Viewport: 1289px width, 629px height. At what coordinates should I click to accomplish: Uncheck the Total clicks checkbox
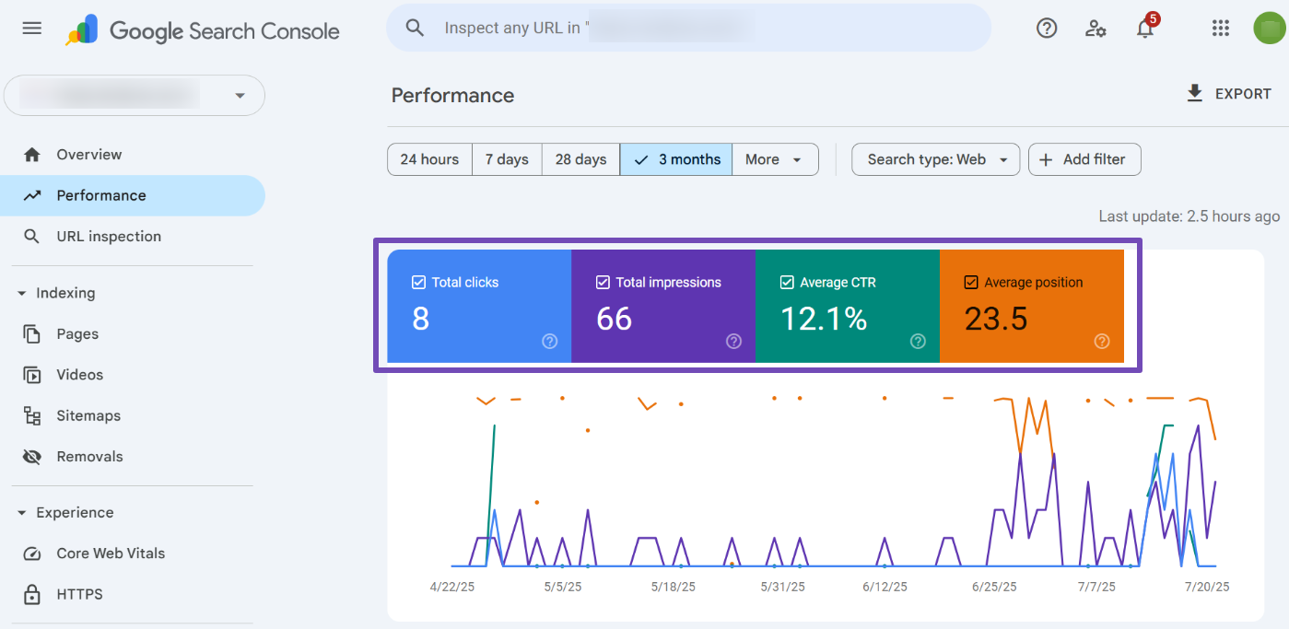tap(418, 283)
